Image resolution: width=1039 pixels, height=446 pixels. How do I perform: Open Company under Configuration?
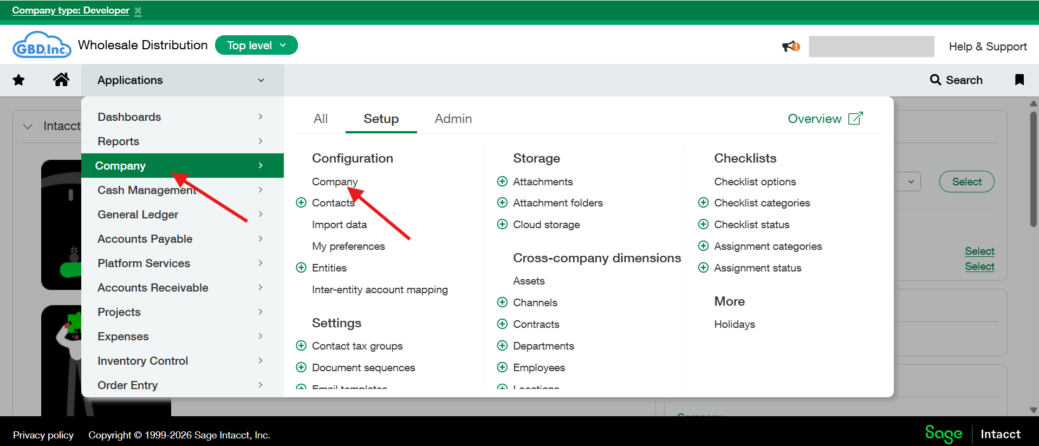click(x=334, y=182)
